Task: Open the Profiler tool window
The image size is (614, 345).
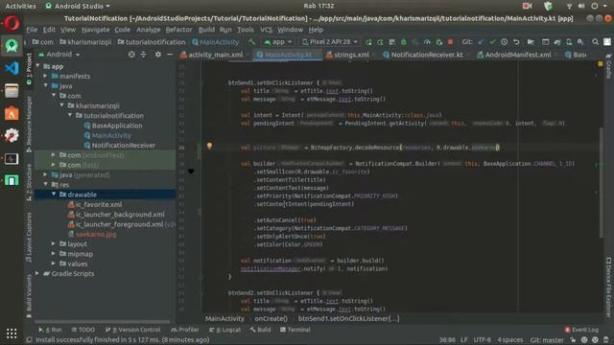Action: 185,330
